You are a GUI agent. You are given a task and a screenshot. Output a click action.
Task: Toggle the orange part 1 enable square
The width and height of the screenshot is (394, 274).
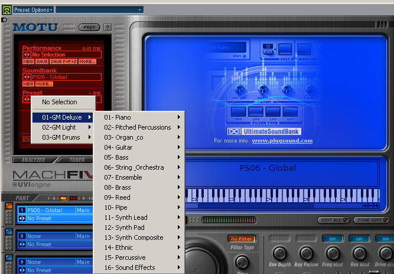(x=9, y=206)
